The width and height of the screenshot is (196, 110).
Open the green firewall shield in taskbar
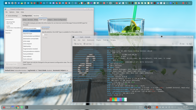click(22, 107)
